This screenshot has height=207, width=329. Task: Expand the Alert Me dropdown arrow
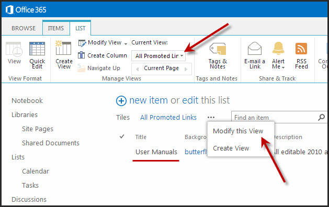283,67
